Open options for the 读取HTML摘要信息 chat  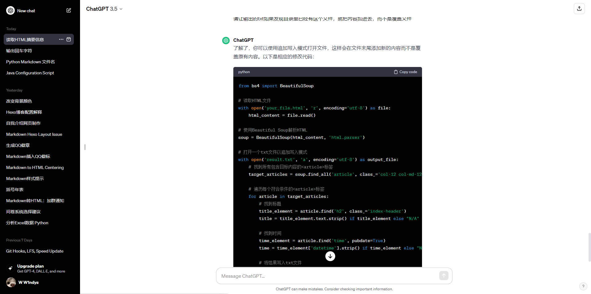point(61,39)
